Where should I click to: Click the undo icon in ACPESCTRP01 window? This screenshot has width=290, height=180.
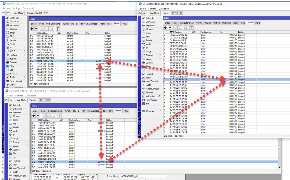point(140,13)
